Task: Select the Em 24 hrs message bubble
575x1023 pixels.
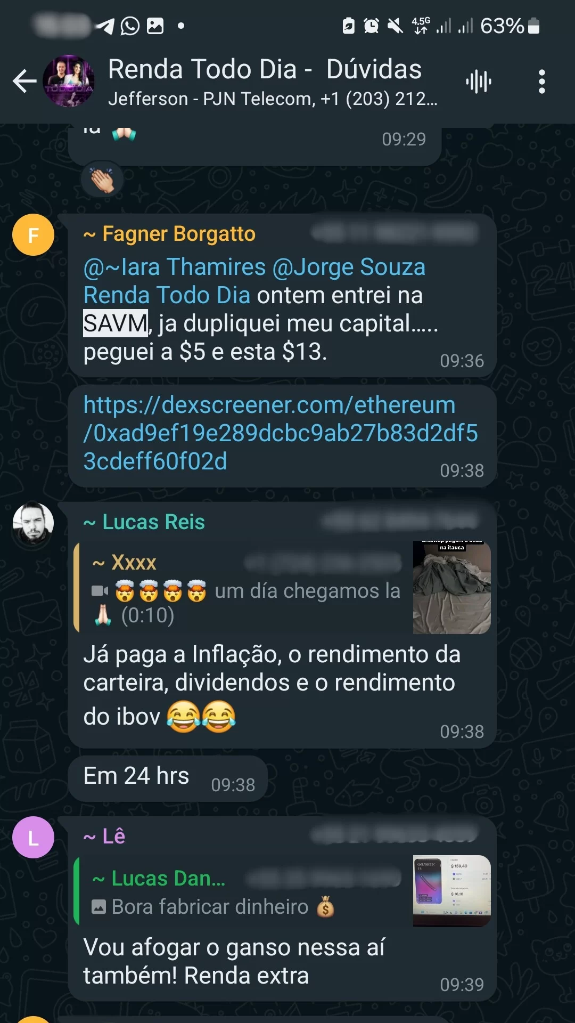Action: (168, 778)
